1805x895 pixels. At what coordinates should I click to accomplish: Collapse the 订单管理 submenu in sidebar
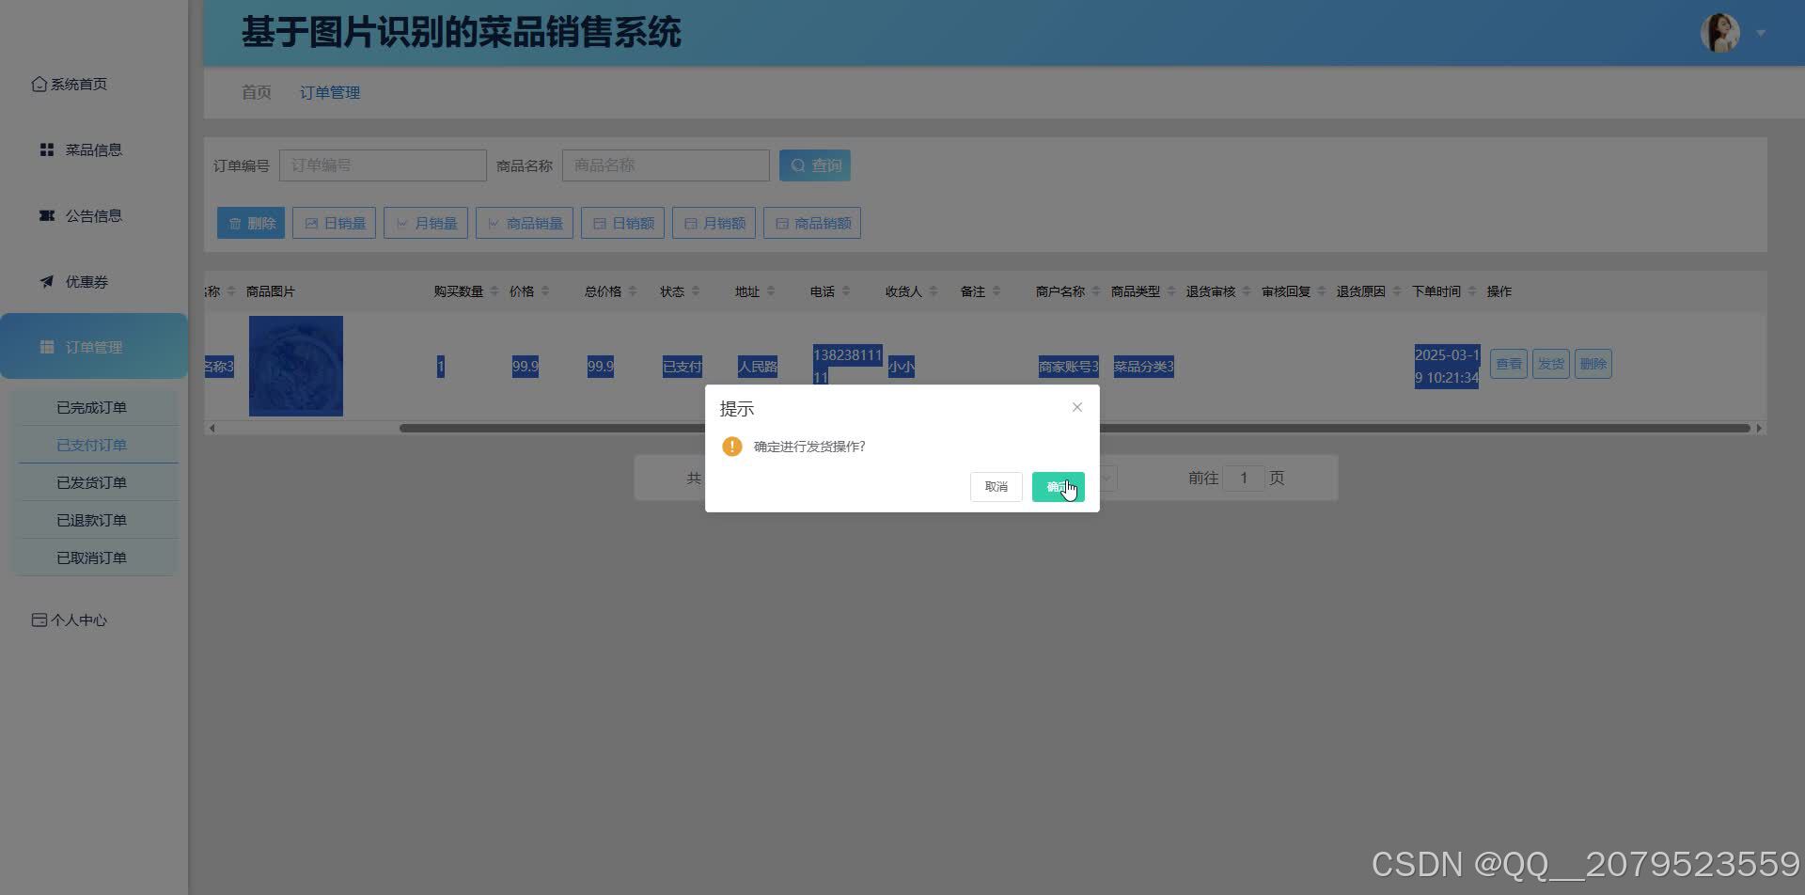(x=94, y=346)
